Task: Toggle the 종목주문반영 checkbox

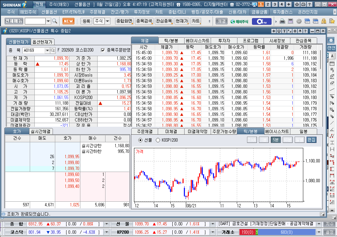Action: [103, 50]
